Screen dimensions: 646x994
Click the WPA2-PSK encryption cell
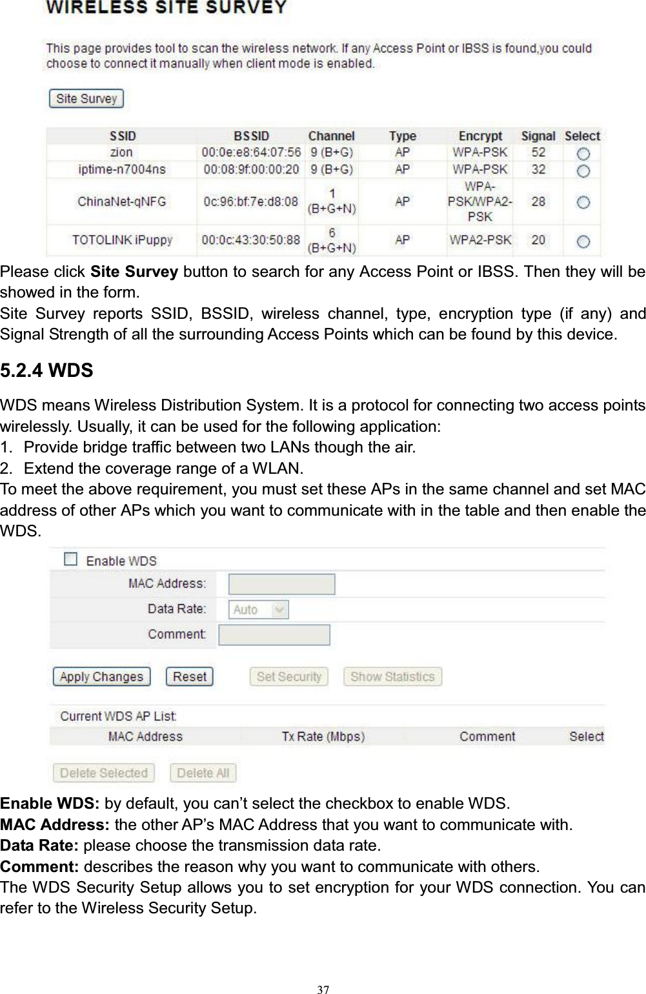480,239
